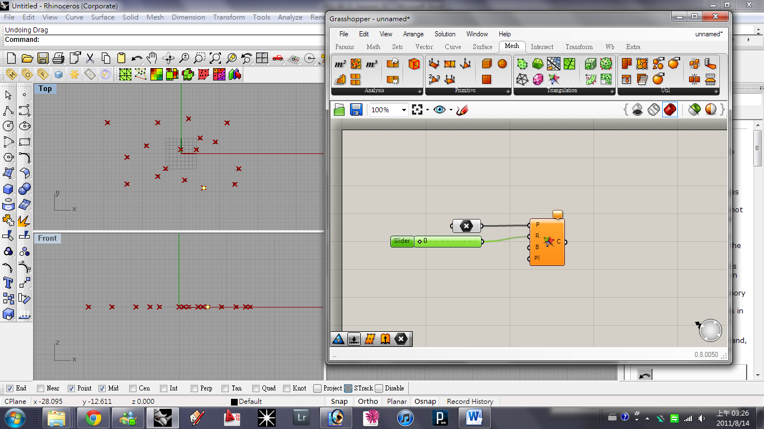Select the pointer arrow tool in sidebar
The width and height of the screenshot is (764, 429).
click(x=8, y=95)
